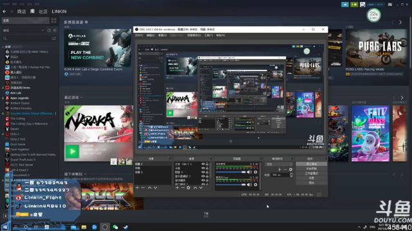Select Apex Legends in the game list
Screen dimensions: 412x231
coord(19,98)
